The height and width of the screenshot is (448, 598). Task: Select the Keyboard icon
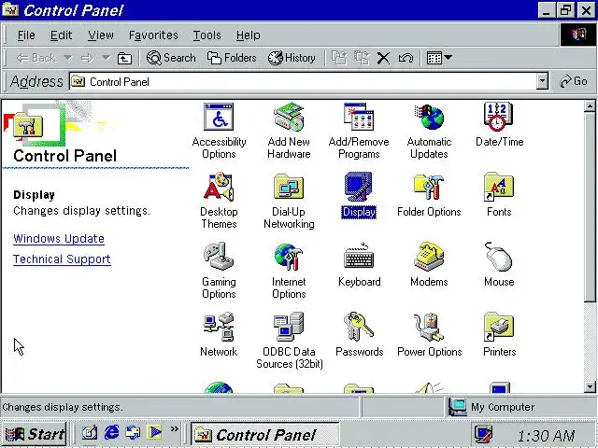pos(359,265)
